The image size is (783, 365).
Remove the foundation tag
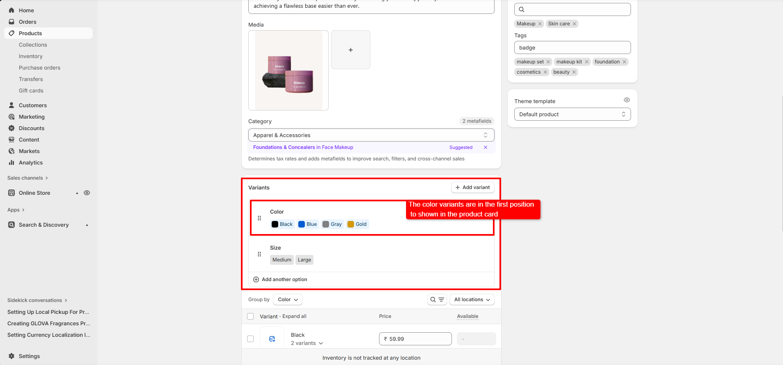tap(624, 62)
